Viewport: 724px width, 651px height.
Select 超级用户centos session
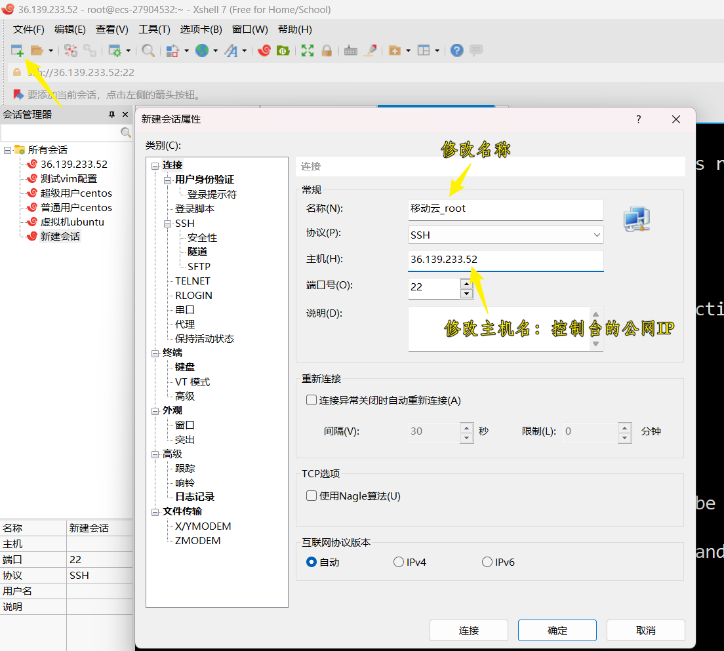click(x=76, y=193)
